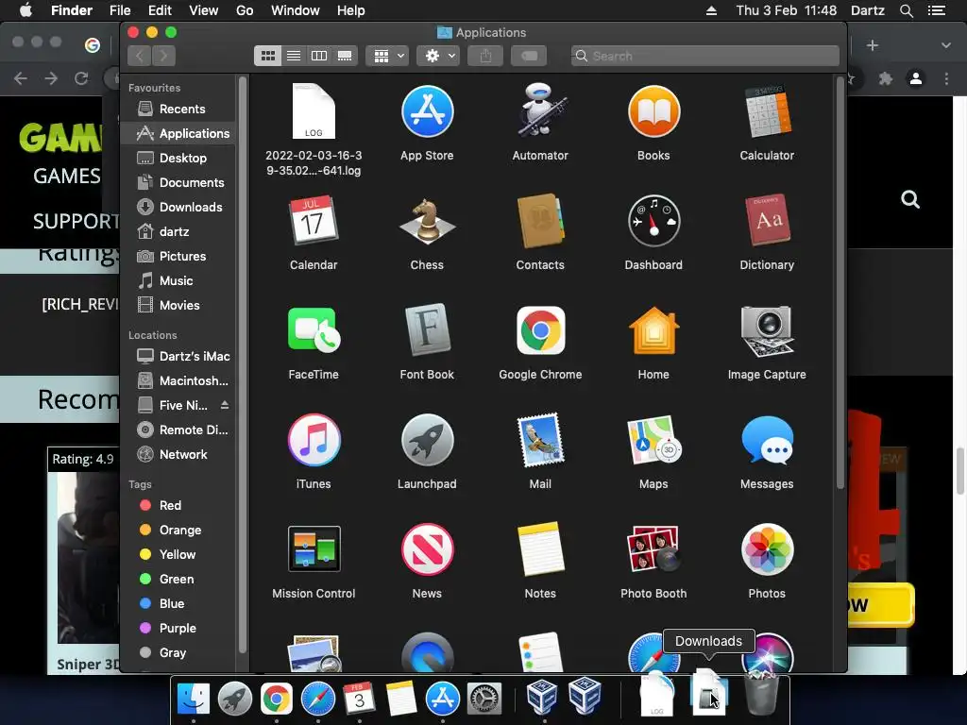The height and width of the screenshot is (725, 967).
Task: Open Spotlight search in menu bar
Action: [x=906, y=10]
